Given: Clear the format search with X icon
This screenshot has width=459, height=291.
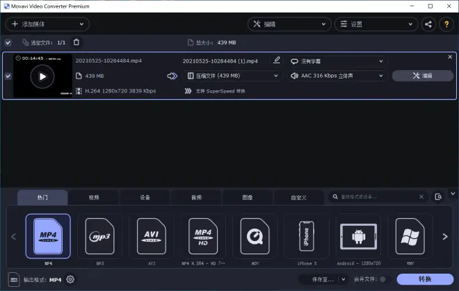Looking at the screenshot, I should [421, 197].
